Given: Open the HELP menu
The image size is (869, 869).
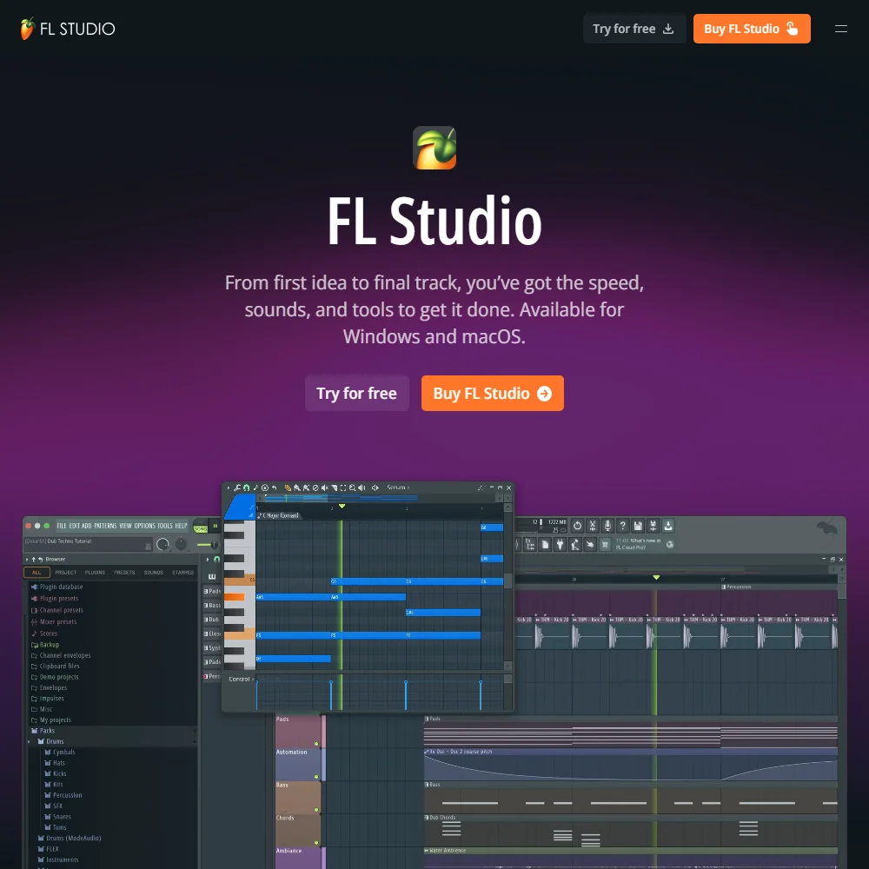Looking at the screenshot, I should [x=182, y=526].
